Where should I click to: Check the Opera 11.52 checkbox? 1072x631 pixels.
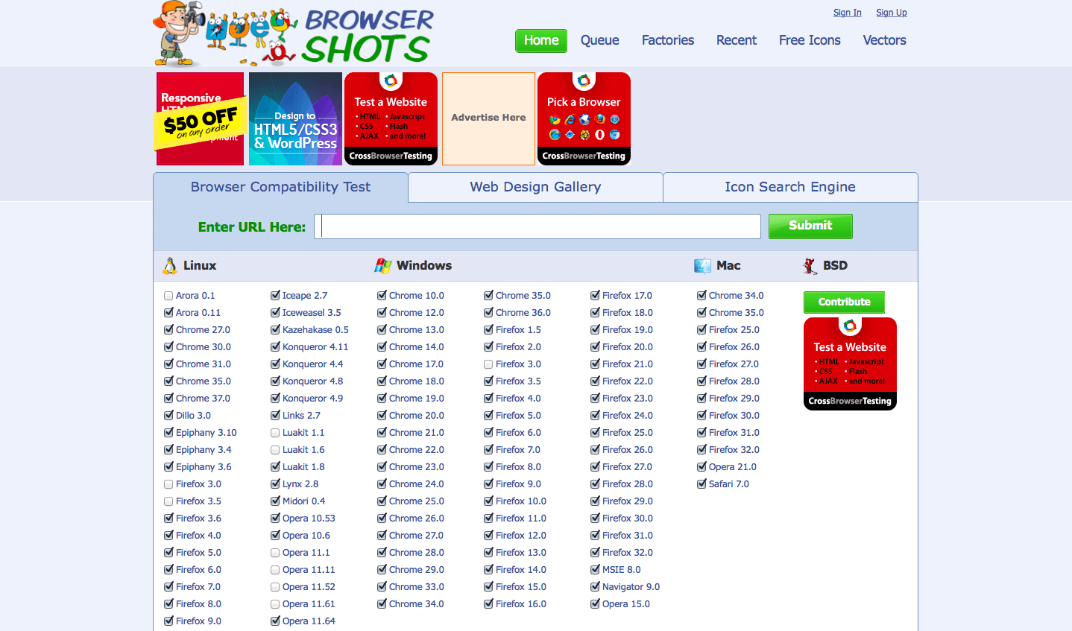click(x=275, y=587)
